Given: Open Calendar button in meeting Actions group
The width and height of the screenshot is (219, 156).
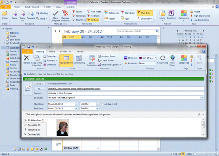Looking at the screenshot, I should tap(49, 56).
